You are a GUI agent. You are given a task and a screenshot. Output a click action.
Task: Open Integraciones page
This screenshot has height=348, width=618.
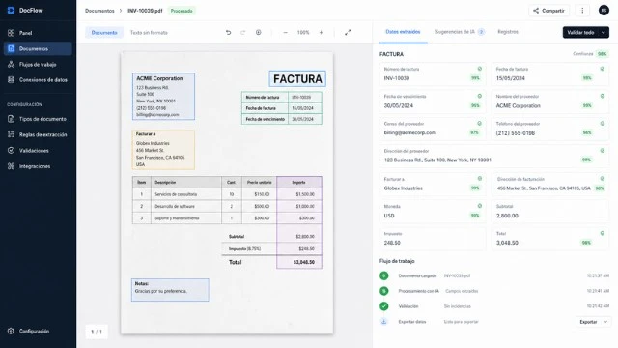click(38, 166)
